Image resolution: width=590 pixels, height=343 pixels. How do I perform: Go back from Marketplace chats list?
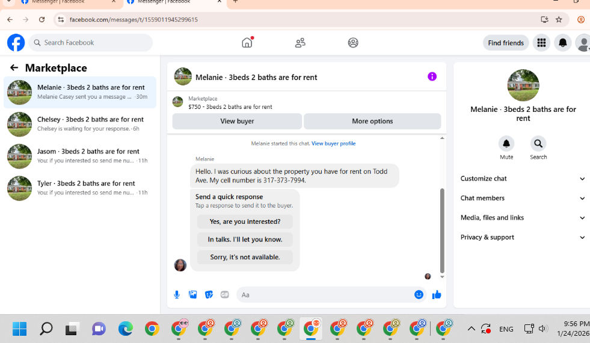point(14,68)
